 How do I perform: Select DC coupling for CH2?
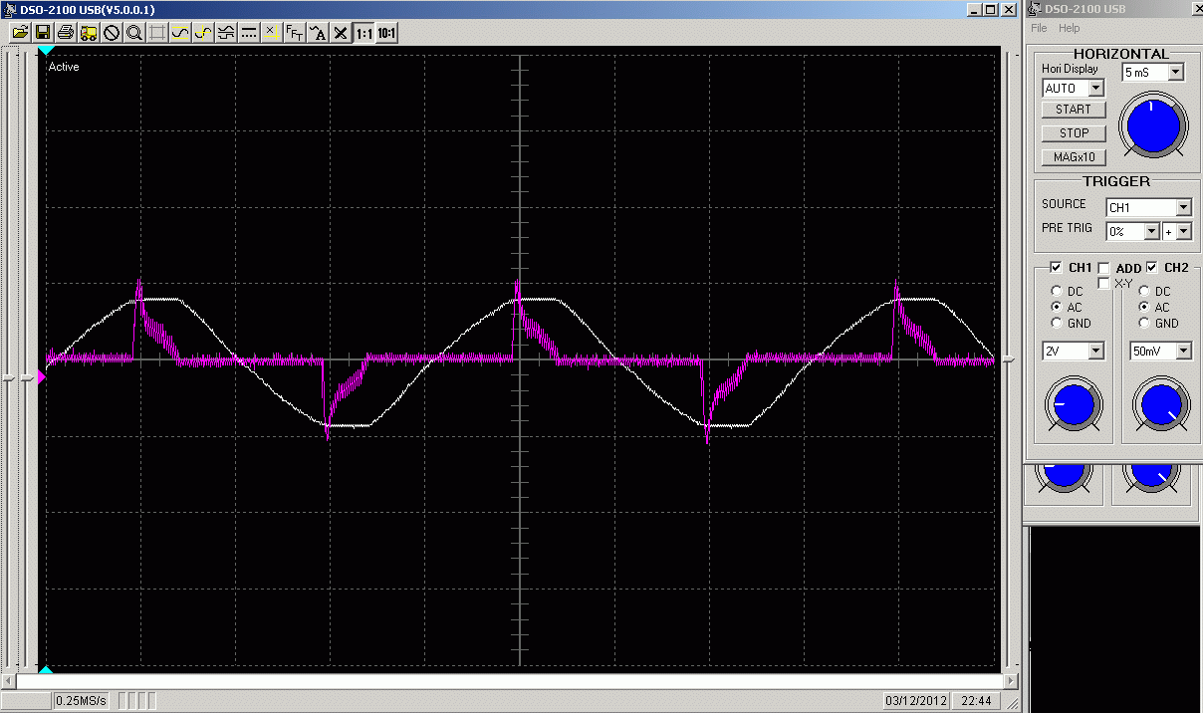[x=1146, y=292]
